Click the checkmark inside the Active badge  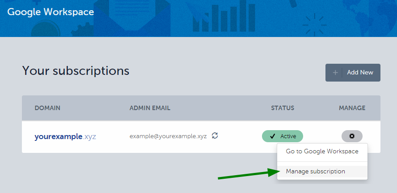pyautogui.click(x=272, y=136)
